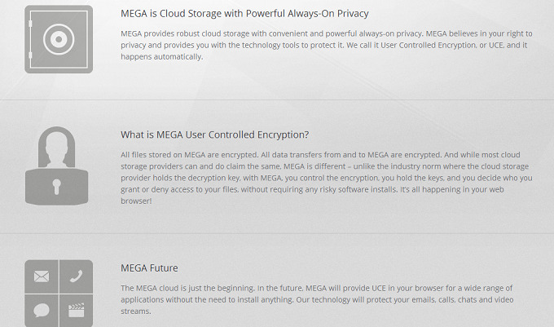This screenshot has width=554, height=327.
Task: Click the 'MEGA is Cloud Storage' heading
Action: [244, 14]
